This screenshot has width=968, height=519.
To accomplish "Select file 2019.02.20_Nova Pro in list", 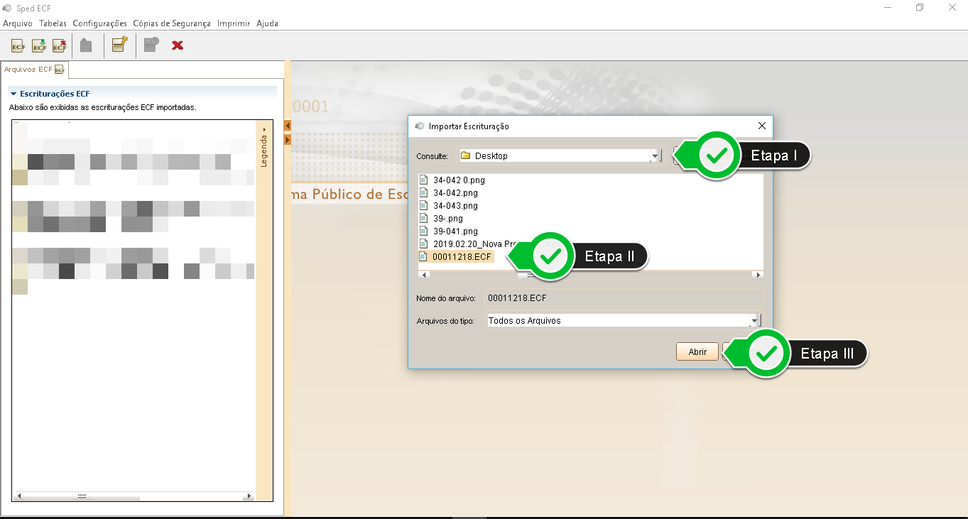I will click(x=473, y=244).
